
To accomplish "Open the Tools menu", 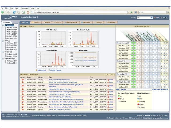I will 32,8.
